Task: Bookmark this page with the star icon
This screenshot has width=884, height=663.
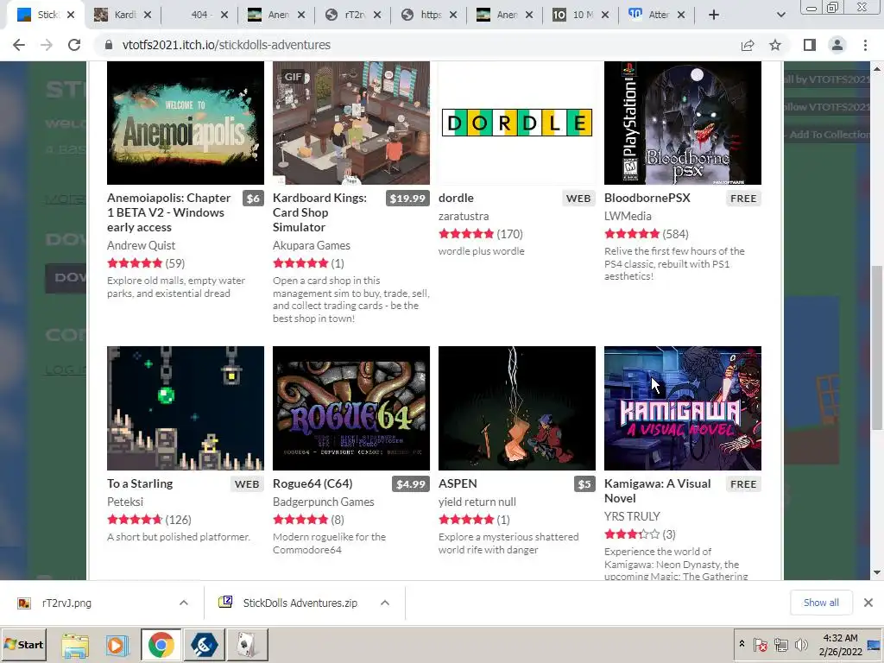Action: [x=775, y=45]
